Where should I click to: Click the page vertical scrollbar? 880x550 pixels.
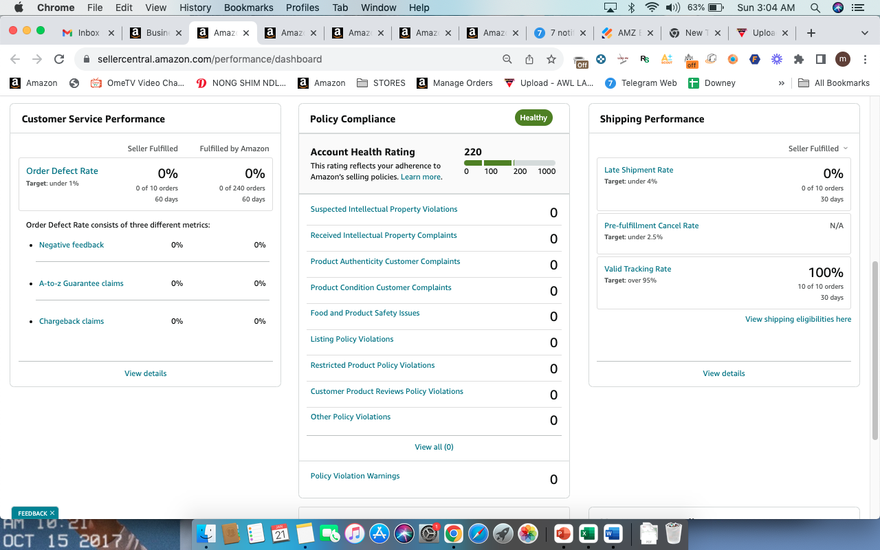pos(874,351)
